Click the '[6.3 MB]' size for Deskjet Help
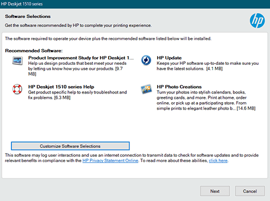The height and width of the screenshot is (201, 270). tap(62, 98)
